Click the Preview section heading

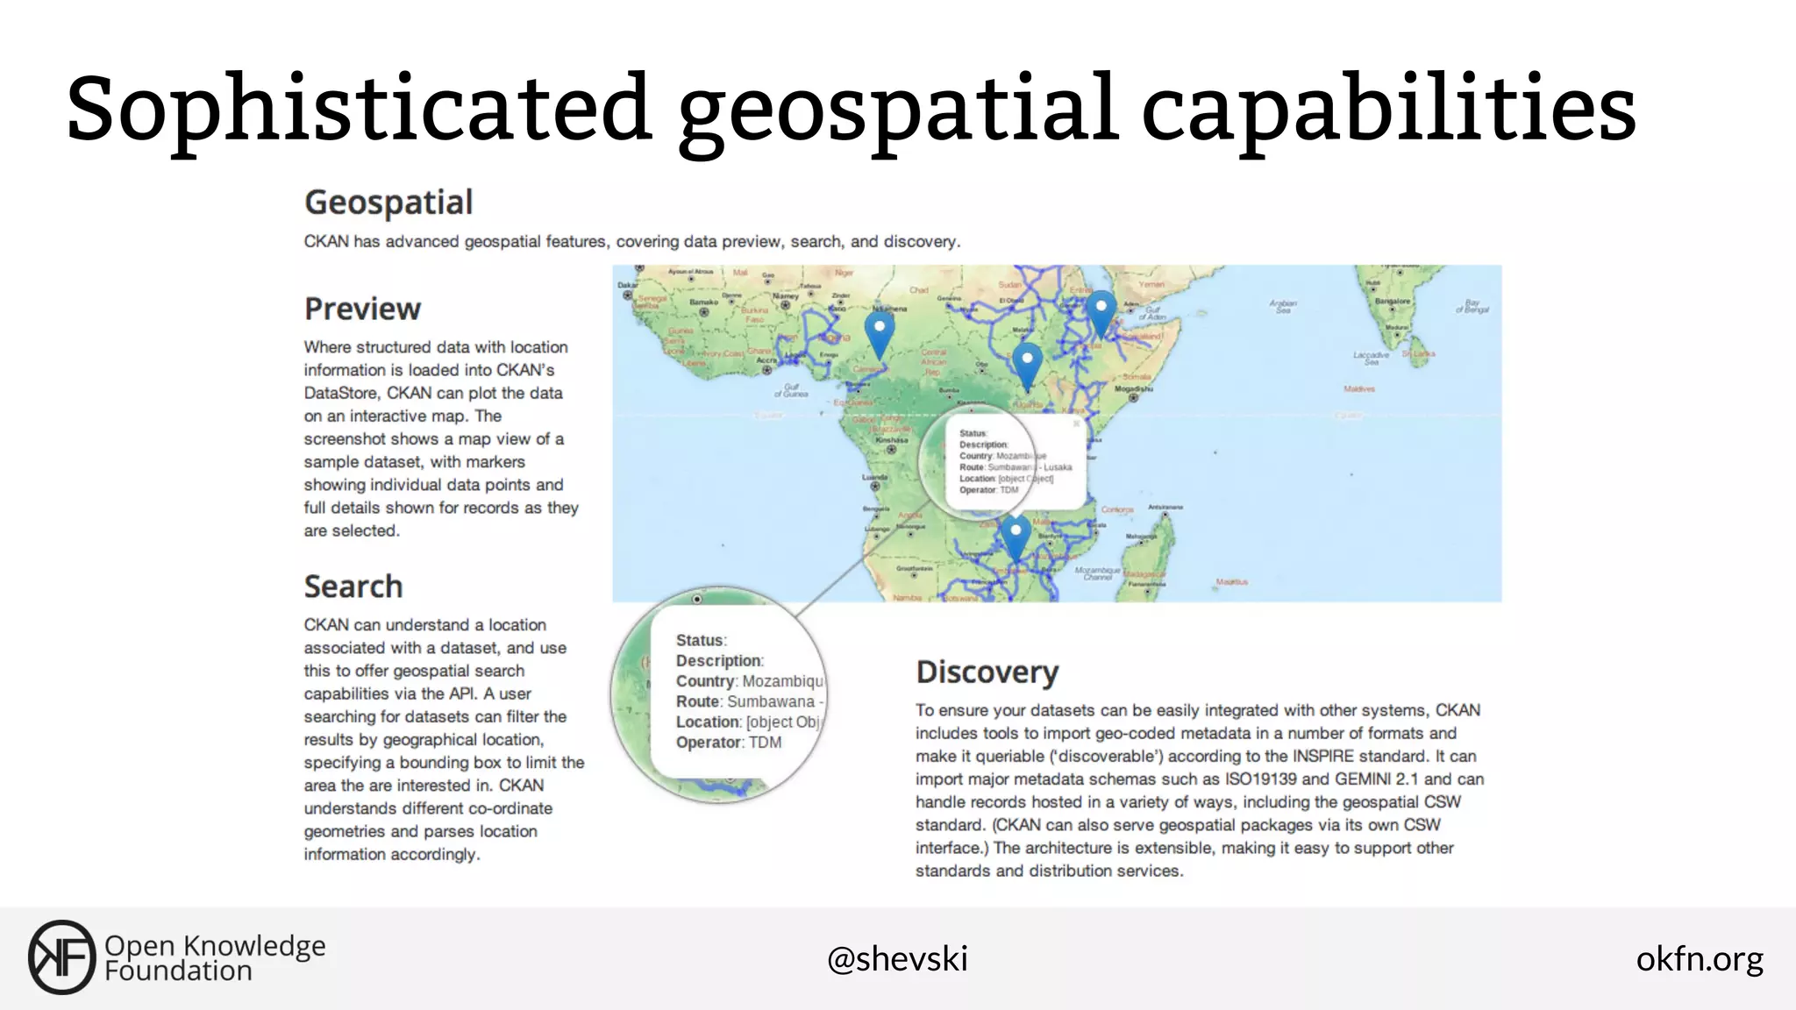[x=362, y=309]
